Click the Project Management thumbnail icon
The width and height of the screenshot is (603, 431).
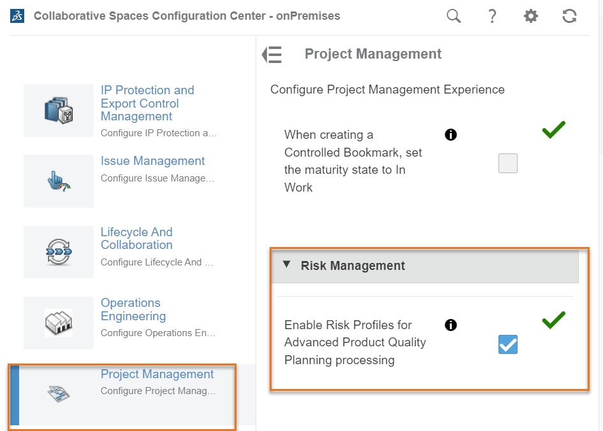point(59,394)
